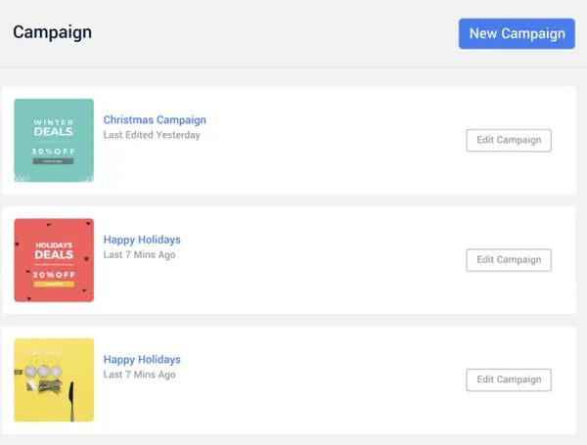Select the teal Winter Deals thumbnail
This screenshot has height=445, width=587.
[x=54, y=140]
